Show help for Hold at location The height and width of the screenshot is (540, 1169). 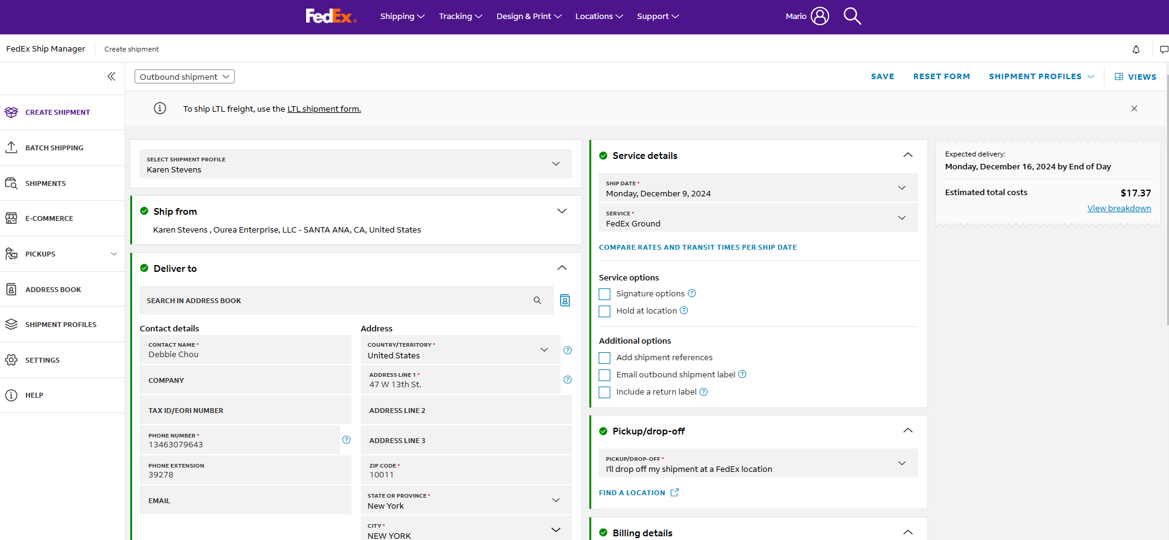684,310
